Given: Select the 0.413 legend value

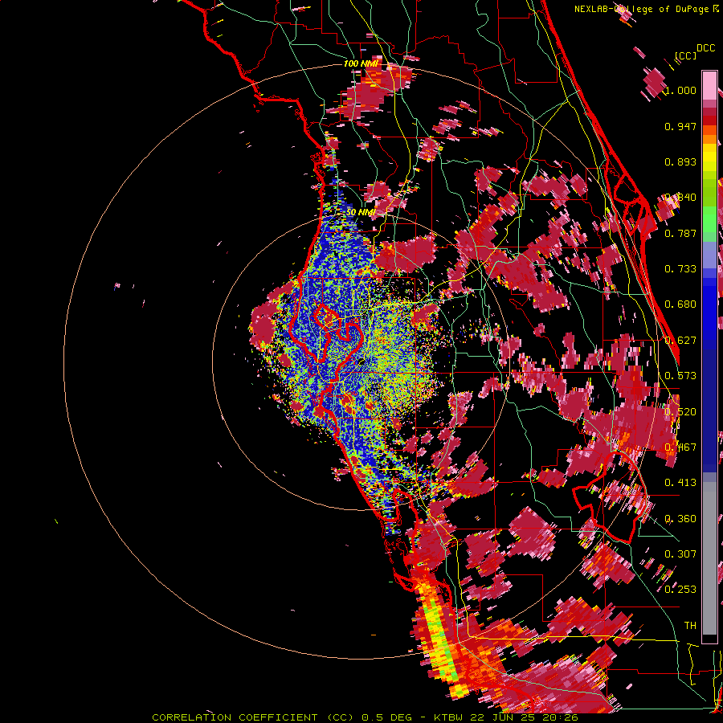Looking at the screenshot, I should click(x=680, y=483).
